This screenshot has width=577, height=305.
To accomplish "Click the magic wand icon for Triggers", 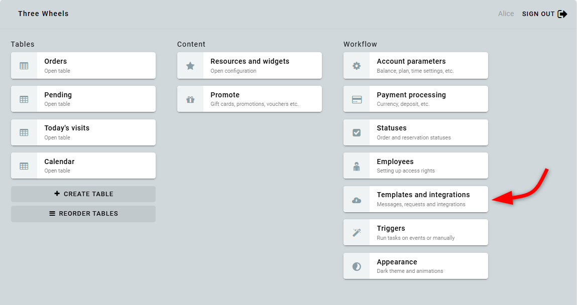I will (x=357, y=233).
